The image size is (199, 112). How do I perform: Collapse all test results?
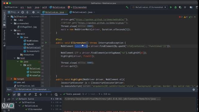[40, 95]
